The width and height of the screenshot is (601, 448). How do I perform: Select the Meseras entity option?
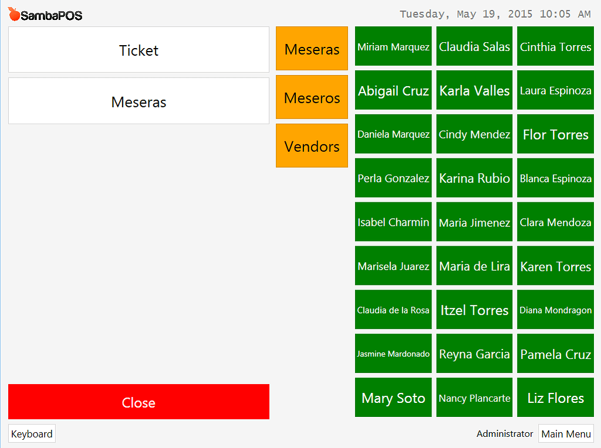(x=139, y=100)
